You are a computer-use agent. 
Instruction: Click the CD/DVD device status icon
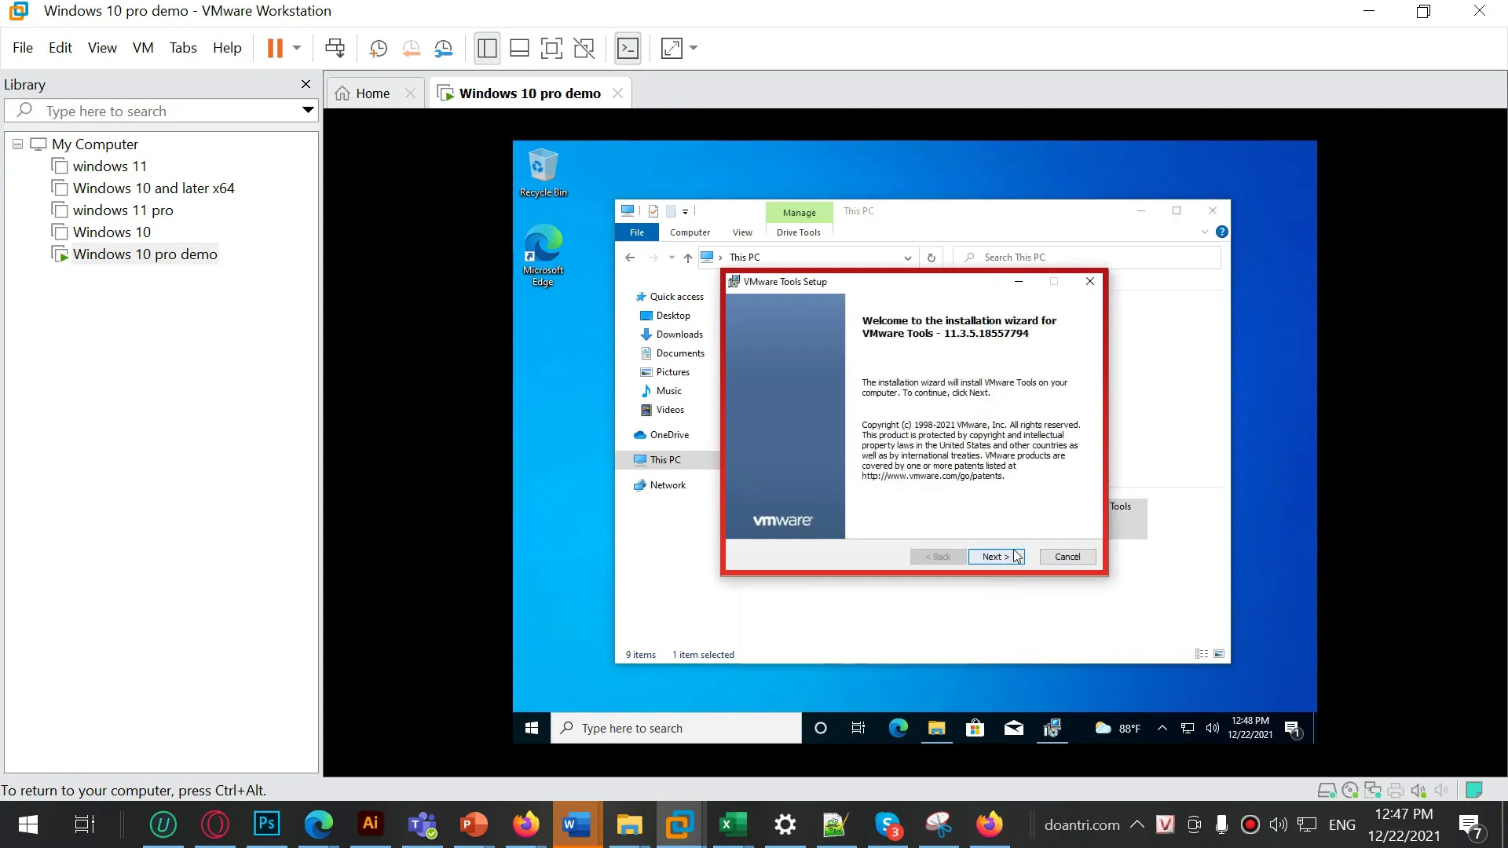pyautogui.click(x=1349, y=790)
